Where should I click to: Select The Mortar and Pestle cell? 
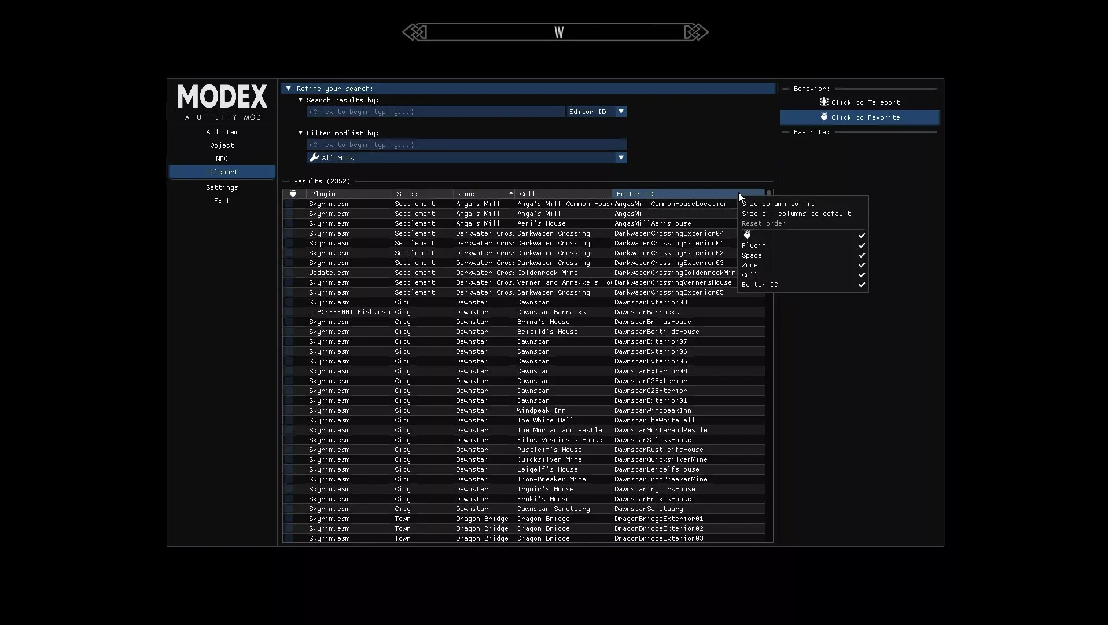click(559, 430)
